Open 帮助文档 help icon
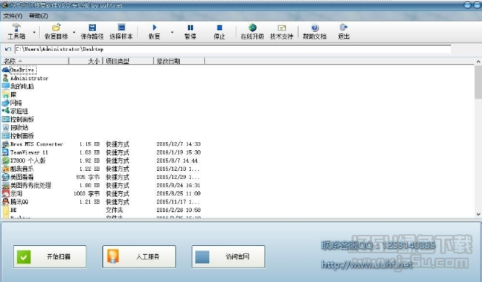 tap(315, 28)
